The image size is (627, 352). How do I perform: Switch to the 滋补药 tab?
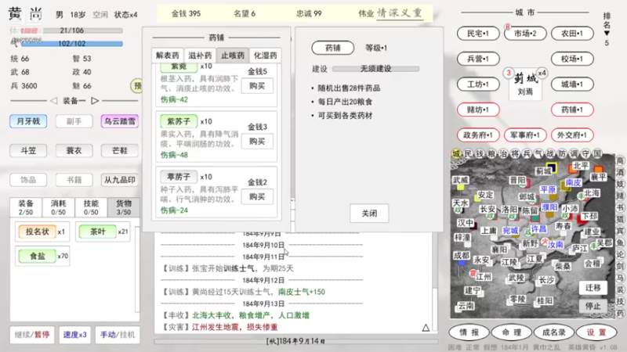(200, 56)
